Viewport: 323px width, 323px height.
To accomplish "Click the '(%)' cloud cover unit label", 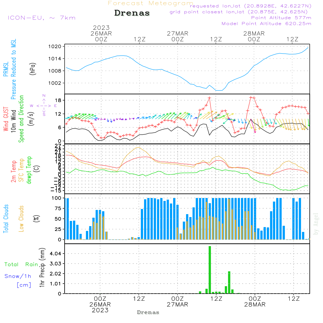I will pos(36,219).
